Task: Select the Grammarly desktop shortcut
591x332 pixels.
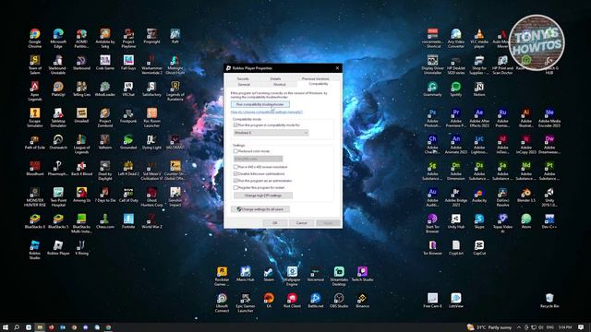Action: coord(432,90)
